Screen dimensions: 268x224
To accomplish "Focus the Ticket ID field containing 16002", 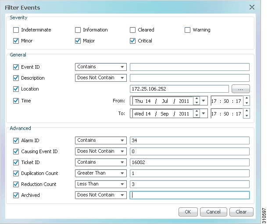I will pyautogui.click(x=189, y=162).
